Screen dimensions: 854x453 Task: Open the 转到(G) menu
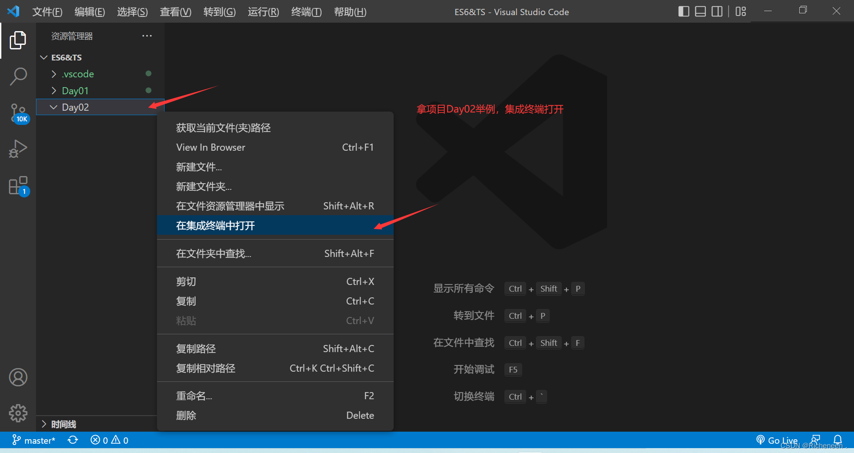220,12
